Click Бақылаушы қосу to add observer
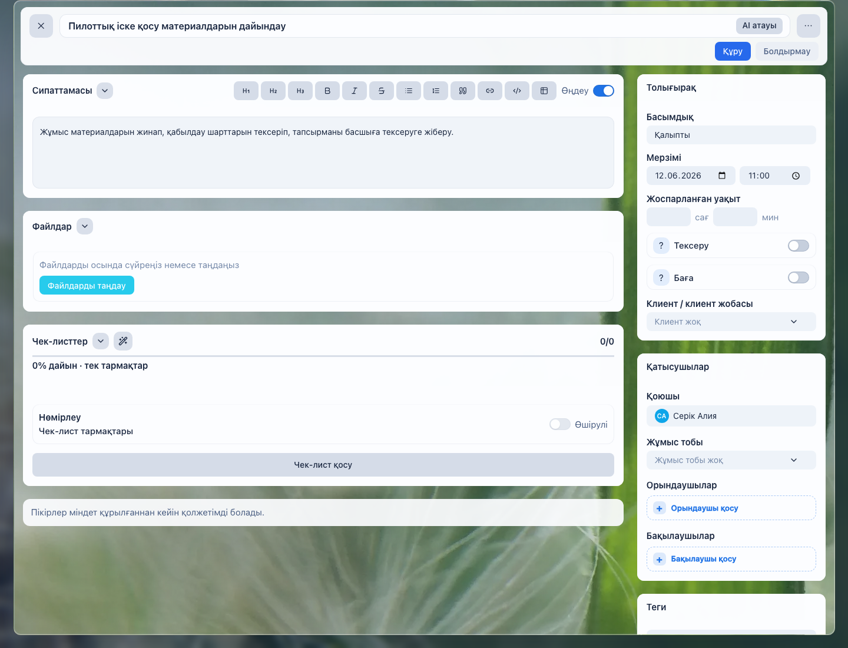848x648 pixels. coord(731,559)
